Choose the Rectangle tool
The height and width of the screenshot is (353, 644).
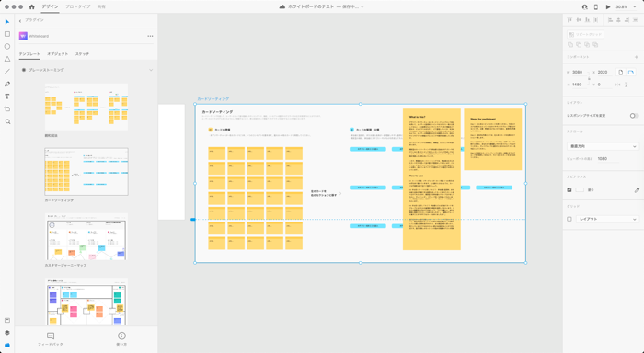pyautogui.click(x=7, y=34)
